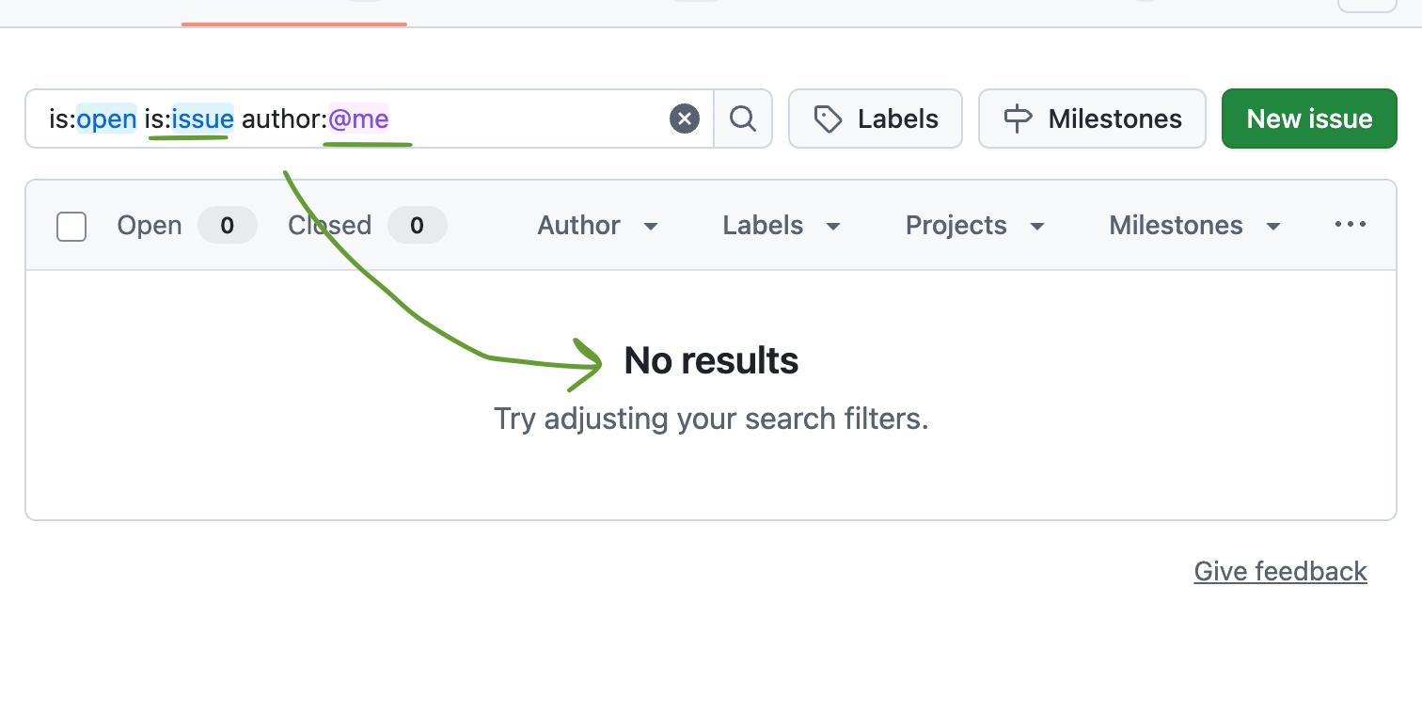The width and height of the screenshot is (1422, 713).
Task: Click the underlined 'issue' token in the search
Action: pos(202,119)
